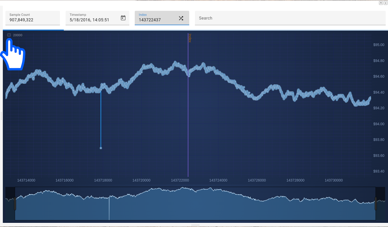
Task: Focus the Search input field
Action: pyautogui.click(x=290, y=18)
